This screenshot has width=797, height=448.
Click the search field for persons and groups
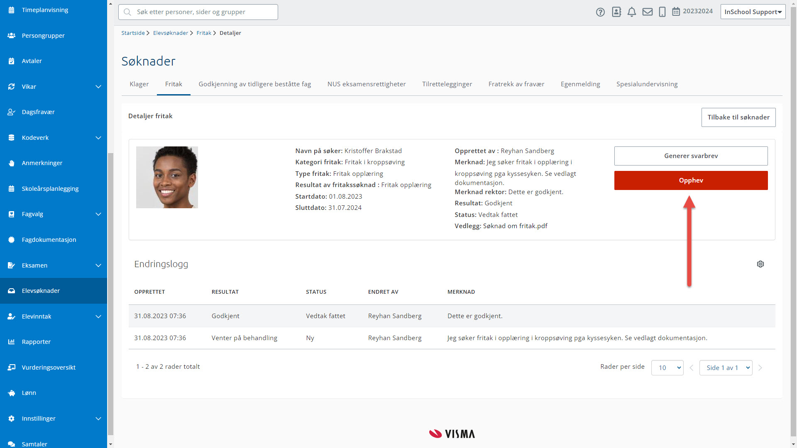click(198, 12)
